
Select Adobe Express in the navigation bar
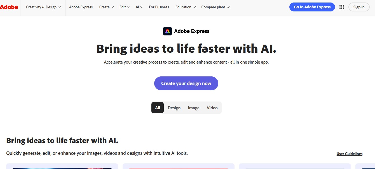tap(81, 7)
